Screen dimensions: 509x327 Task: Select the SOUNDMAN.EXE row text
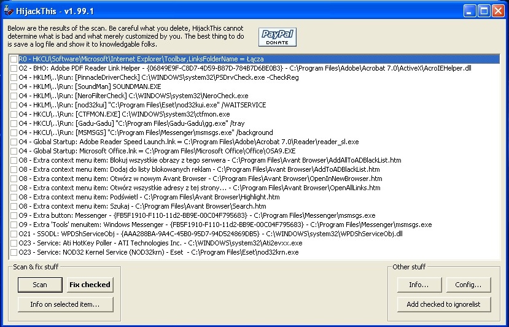point(90,87)
